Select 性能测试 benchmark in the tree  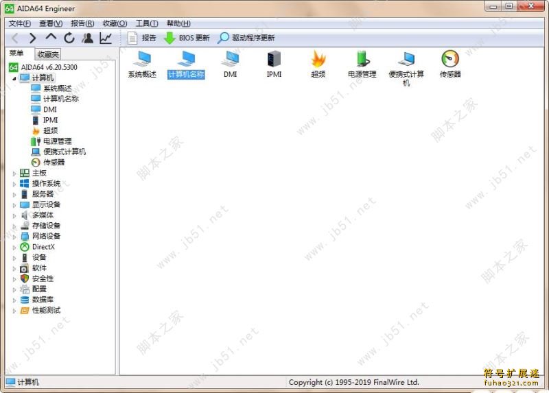[x=46, y=310]
